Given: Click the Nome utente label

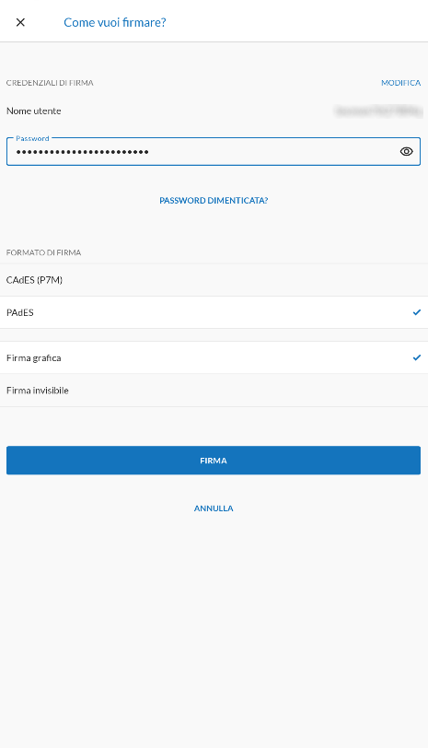Looking at the screenshot, I should point(34,111).
